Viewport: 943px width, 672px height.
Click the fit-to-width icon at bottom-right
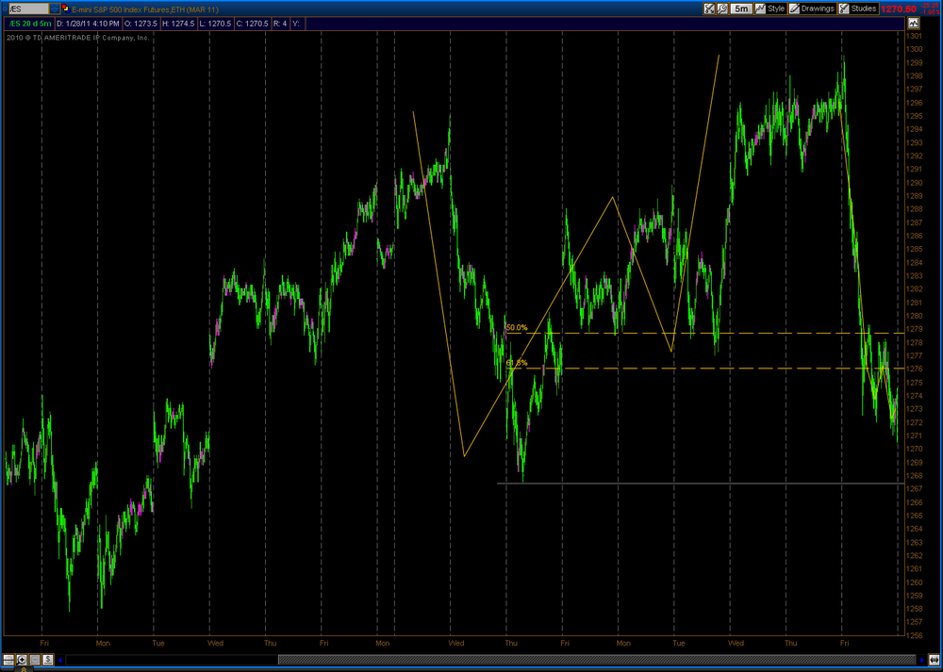click(x=934, y=660)
